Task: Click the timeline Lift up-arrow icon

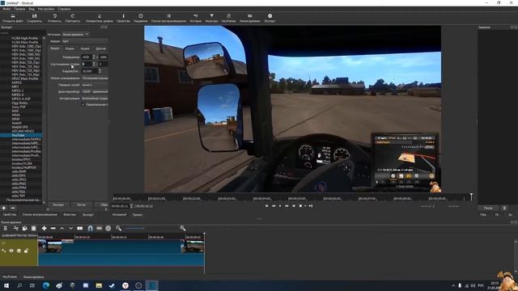Action: click(x=62, y=228)
